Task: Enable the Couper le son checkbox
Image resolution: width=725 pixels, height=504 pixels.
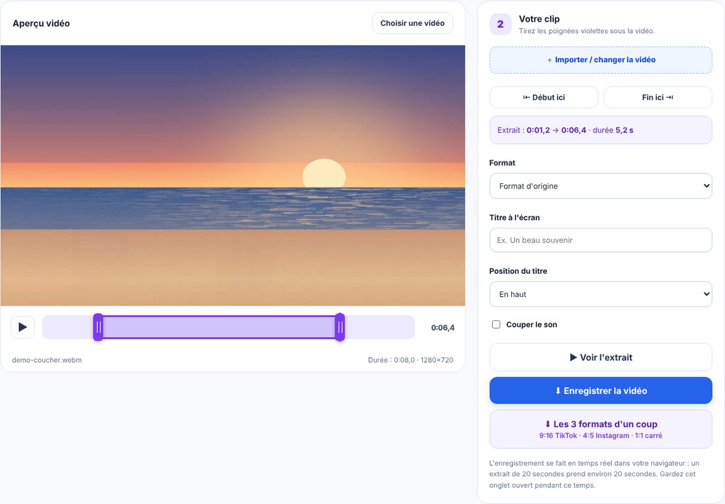Action: coord(497,325)
